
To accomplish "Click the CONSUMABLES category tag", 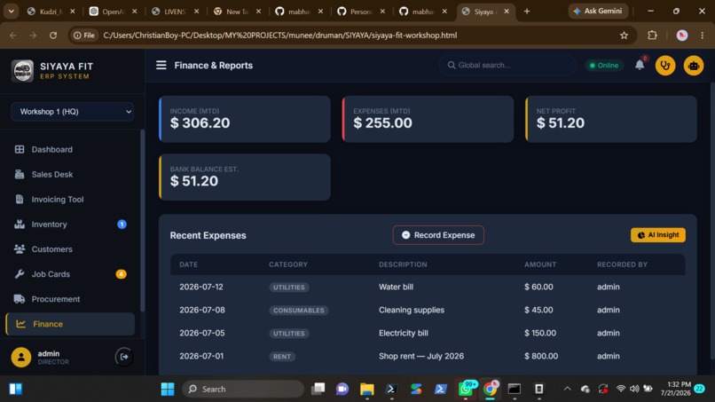I will click(299, 311).
